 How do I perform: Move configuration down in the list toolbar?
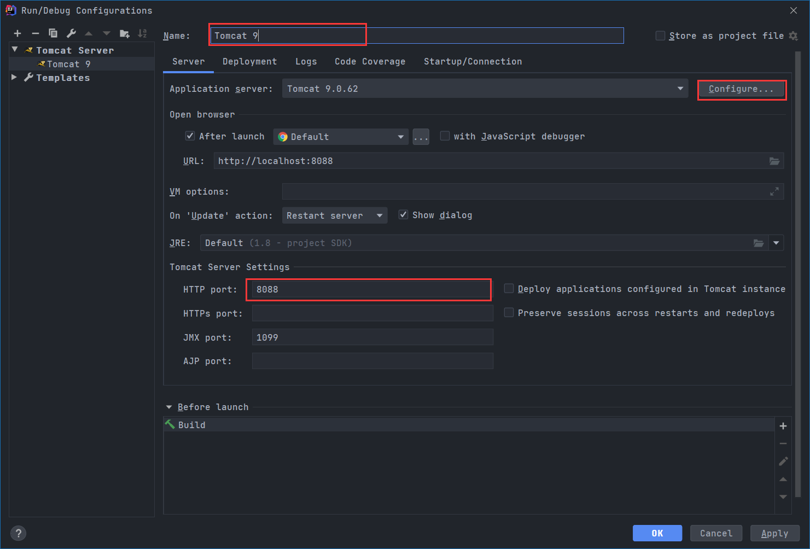pos(107,34)
